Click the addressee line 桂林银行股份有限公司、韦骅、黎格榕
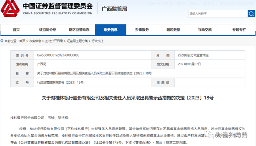Screen dimensions: 256x146 pos(40,118)
